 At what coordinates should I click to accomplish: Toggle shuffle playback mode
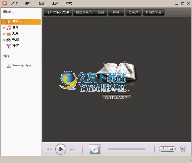tap(172, 149)
